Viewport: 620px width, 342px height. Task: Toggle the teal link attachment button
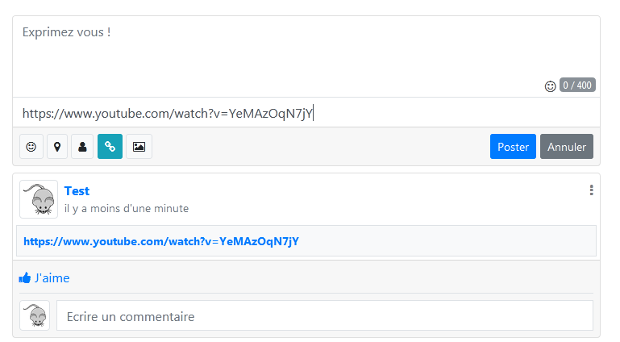point(110,147)
